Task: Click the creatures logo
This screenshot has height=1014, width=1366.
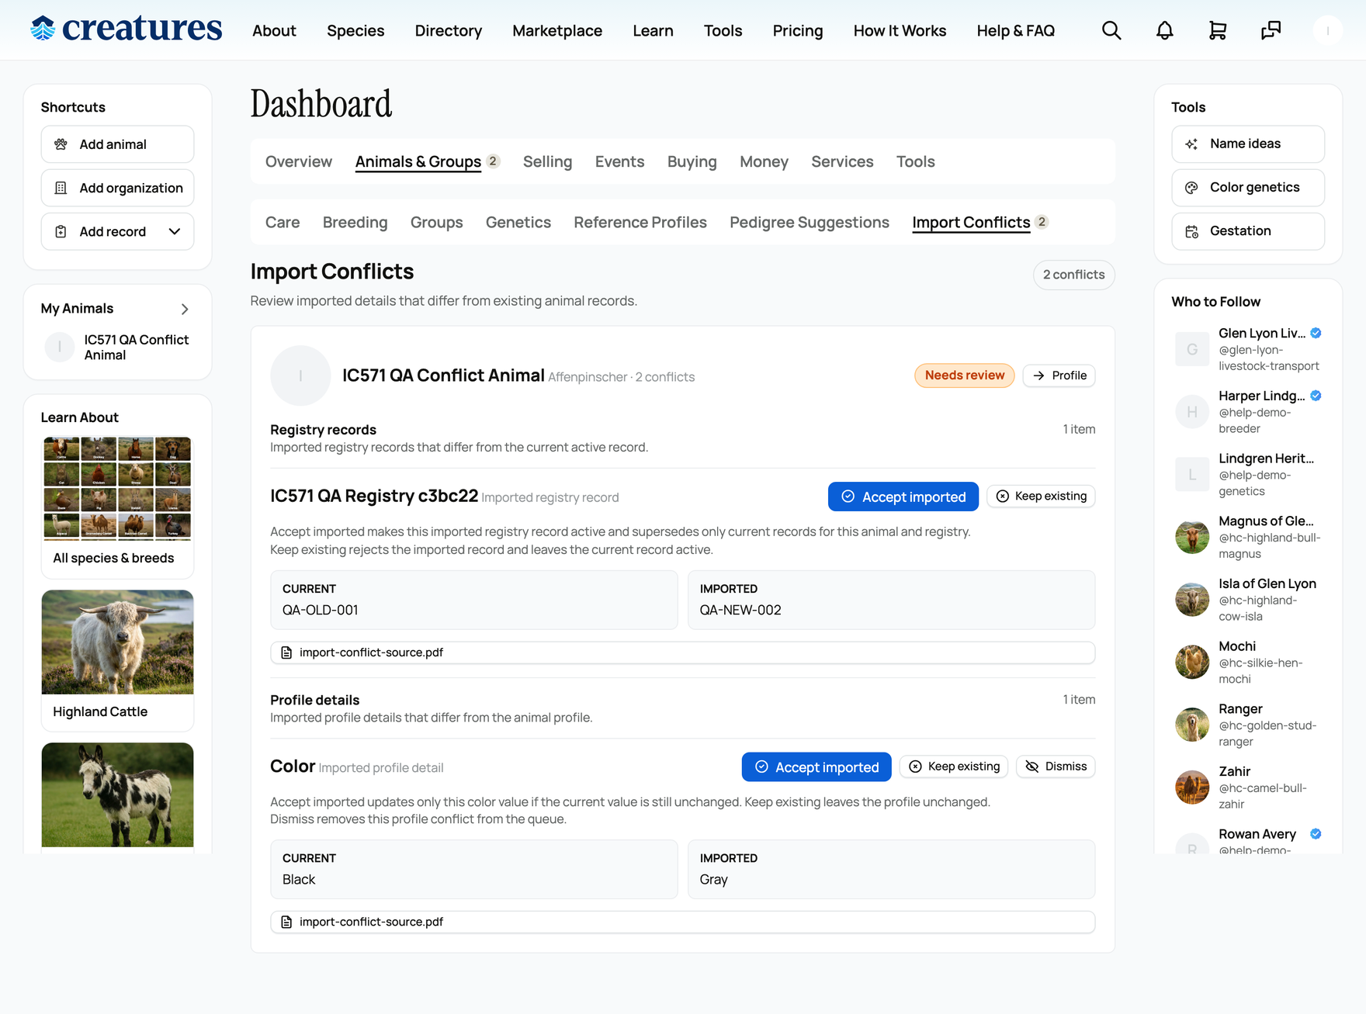Action: point(126,29)
